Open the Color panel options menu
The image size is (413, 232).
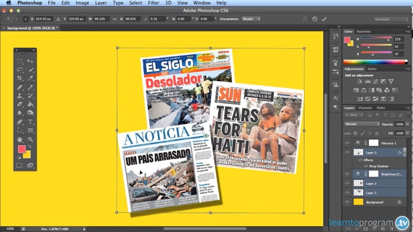[x=407, y=32]
